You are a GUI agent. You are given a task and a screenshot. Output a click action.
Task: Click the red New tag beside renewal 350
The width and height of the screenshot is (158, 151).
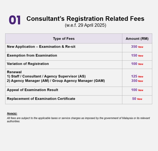tap(140, 81)
